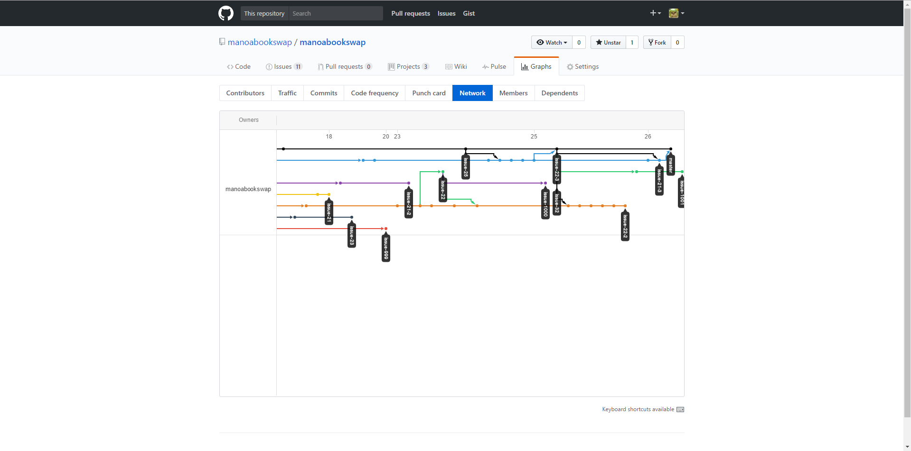Click the issue-22 branch label
This screenshot has width=911, height=451.
click(443, 189)
